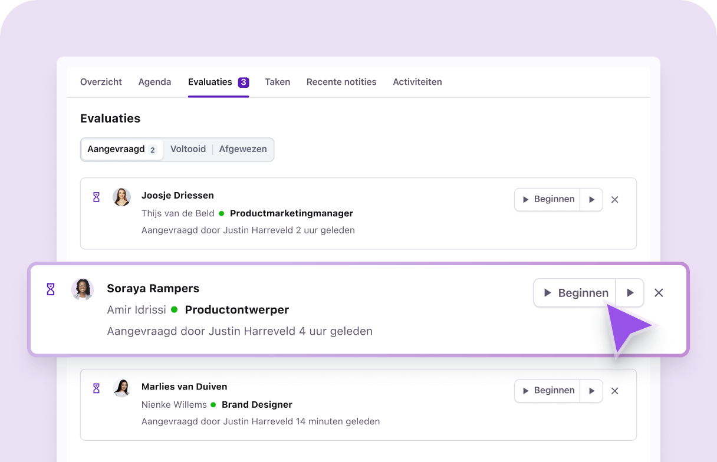Dismiss Joosje Driessen's evaluation with the X
The width and height of the screenshot is (717, 462).
click(614, 199)
